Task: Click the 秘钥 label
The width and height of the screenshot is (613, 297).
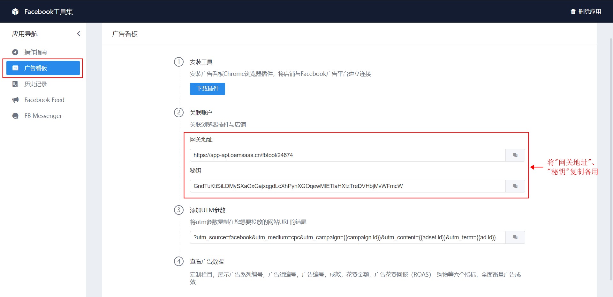Action: click(x=196, y=171)
